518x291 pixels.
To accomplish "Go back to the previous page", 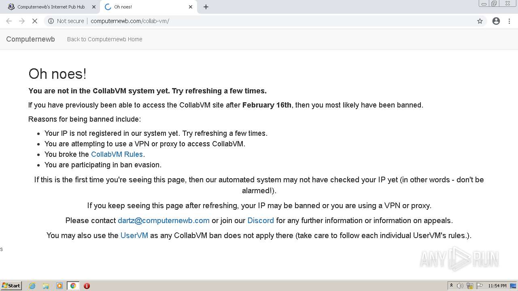I will 9,21.
